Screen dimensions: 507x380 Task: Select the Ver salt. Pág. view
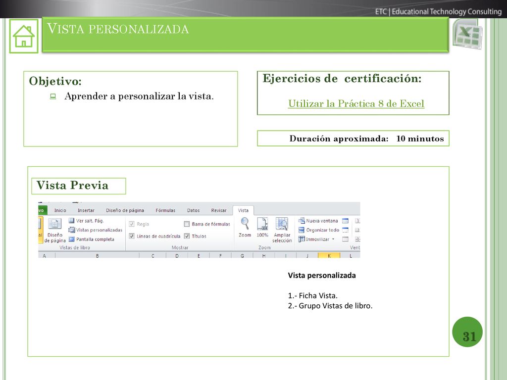86,221
